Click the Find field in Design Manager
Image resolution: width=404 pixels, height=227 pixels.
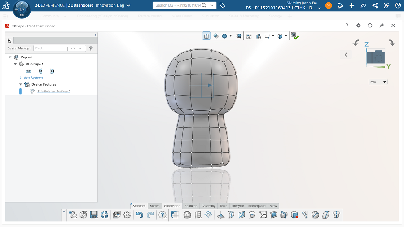click(49, 48)
